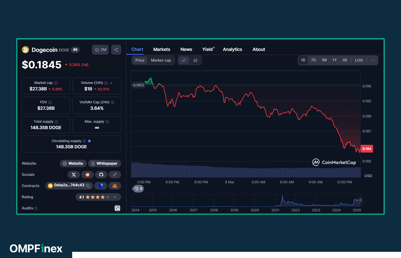
Task: Select the All time range
Action: (x=345, y=60)
